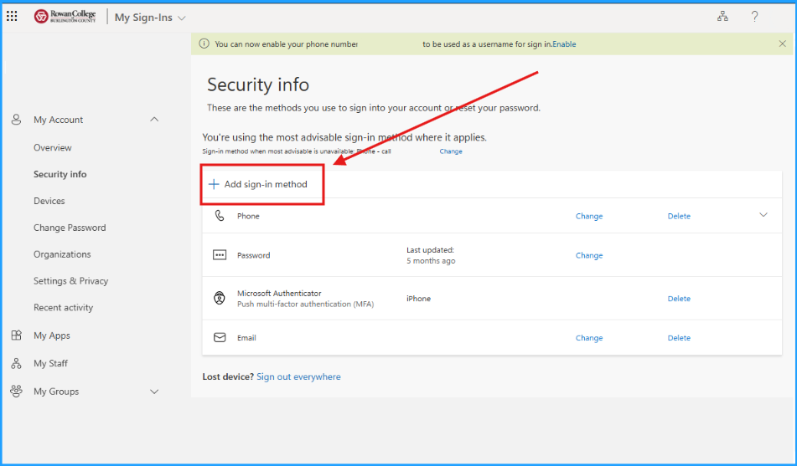Open the organization chart icon
797x466 pixels.
[x=722, y=17]
